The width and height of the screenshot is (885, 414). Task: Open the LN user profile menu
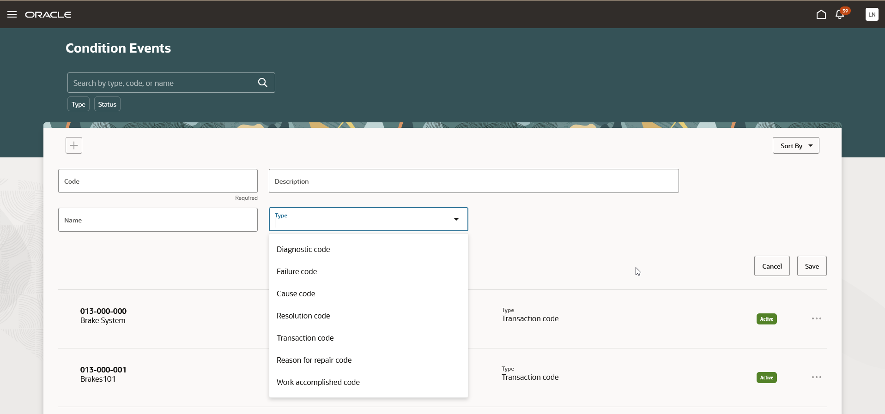(x=872, y=14)
